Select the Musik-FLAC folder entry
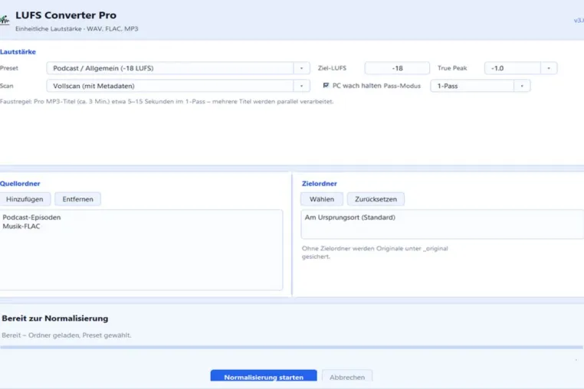The width and height of the screenshot is (584, 389). pos(21,227)
